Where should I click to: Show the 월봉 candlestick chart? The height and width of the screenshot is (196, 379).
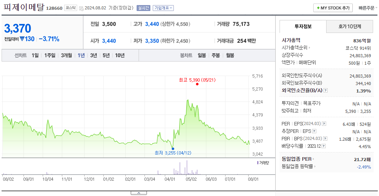pyautogui.click(x=230, y=55)
